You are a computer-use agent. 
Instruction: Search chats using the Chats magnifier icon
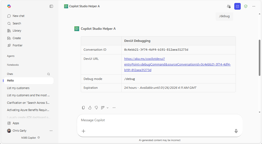48,74
